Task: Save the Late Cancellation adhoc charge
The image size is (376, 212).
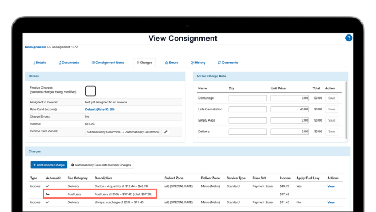Action: point(332,109)
